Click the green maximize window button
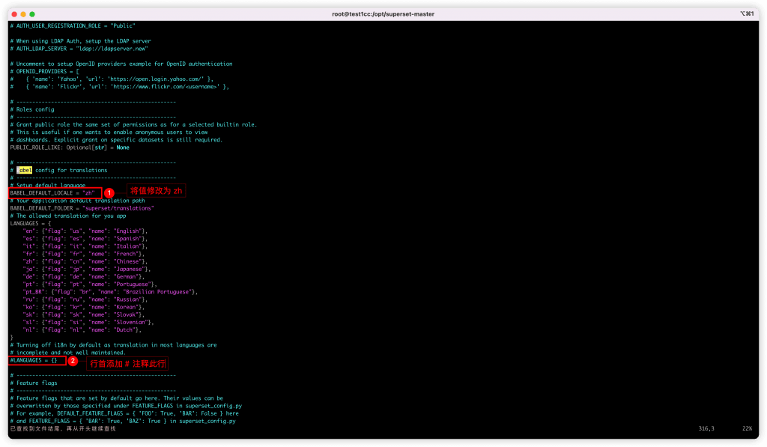Viewport: 767px width, 447px height. pyautogui.click(x=32, y=14)
